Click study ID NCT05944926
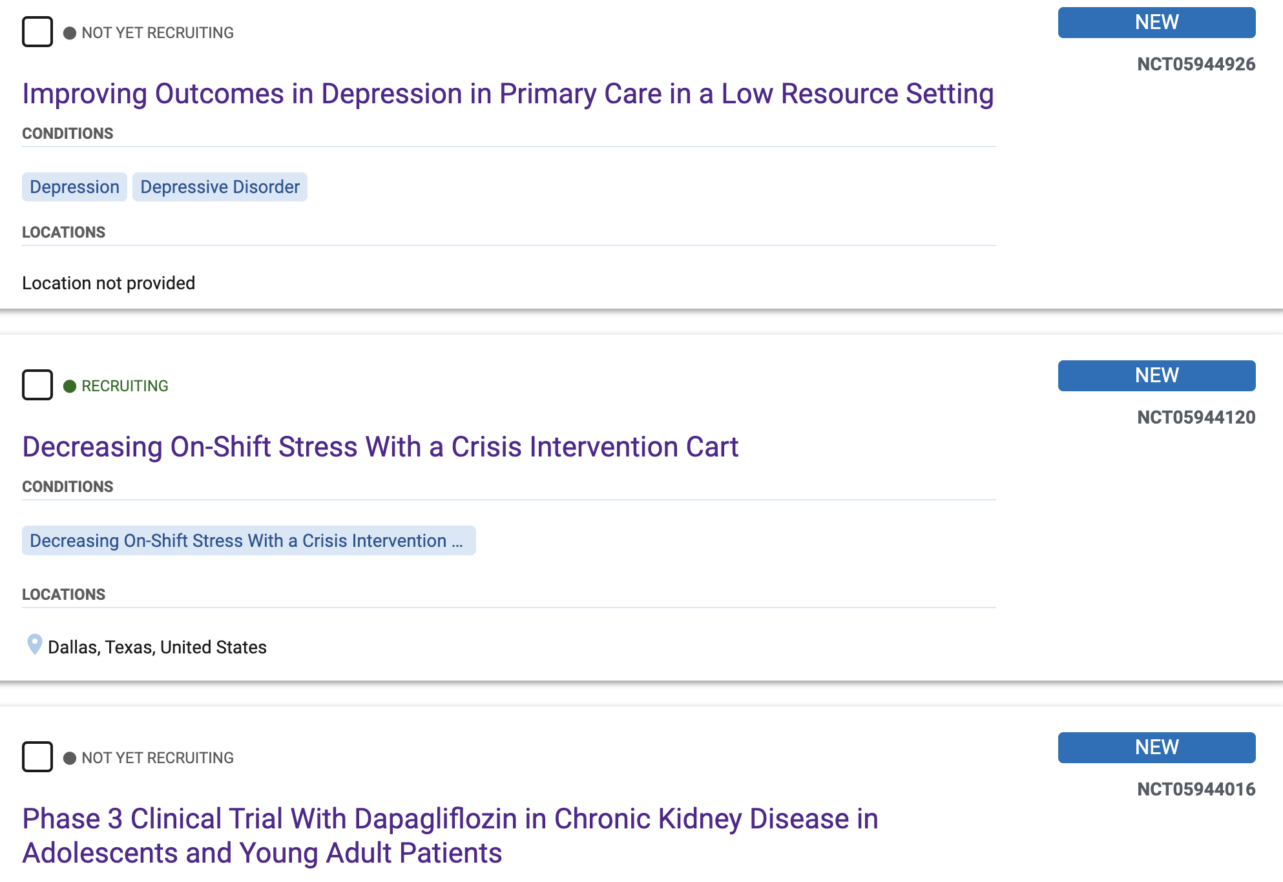This screenshot has width=1283, height=882. [x=1196, y=65]
